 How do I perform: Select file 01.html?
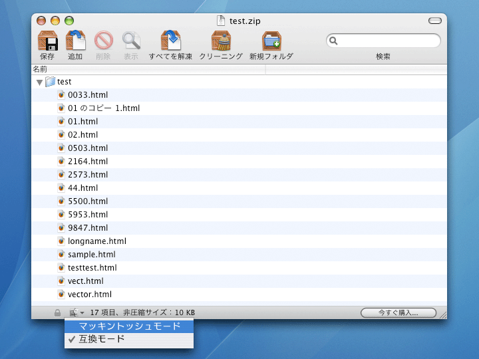click(x=239, y=122)
